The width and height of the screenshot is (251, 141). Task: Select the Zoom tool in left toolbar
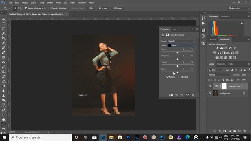point(4,124)
